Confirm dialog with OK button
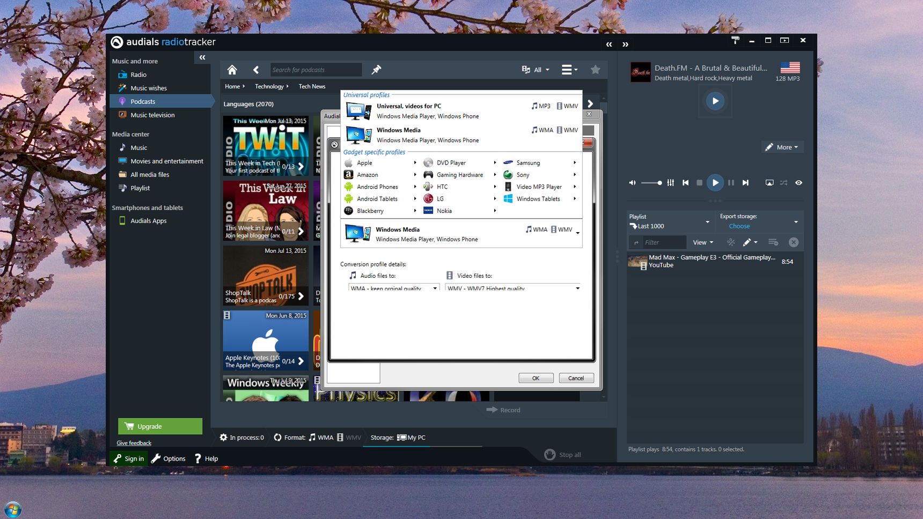The height and width of the screenshot is (519, 923). 536,378
